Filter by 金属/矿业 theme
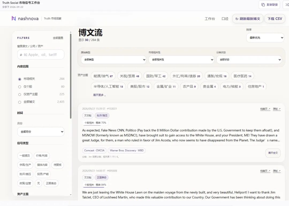The height and width of the screenshot is (206, 289). click(166, 86)
